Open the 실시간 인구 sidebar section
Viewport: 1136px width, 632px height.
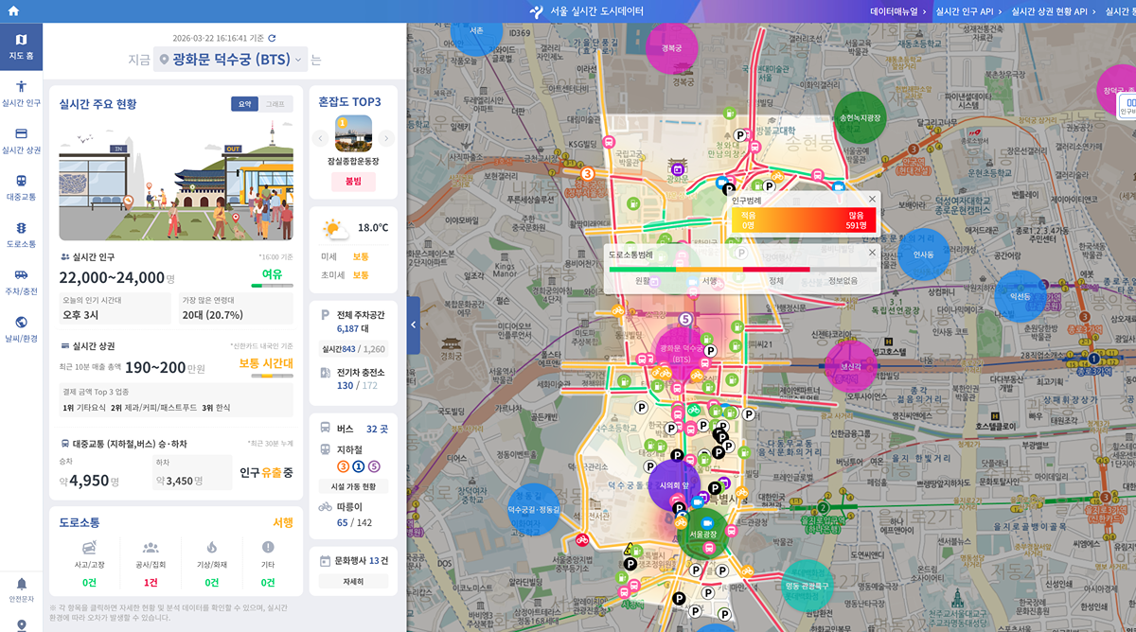21,93
